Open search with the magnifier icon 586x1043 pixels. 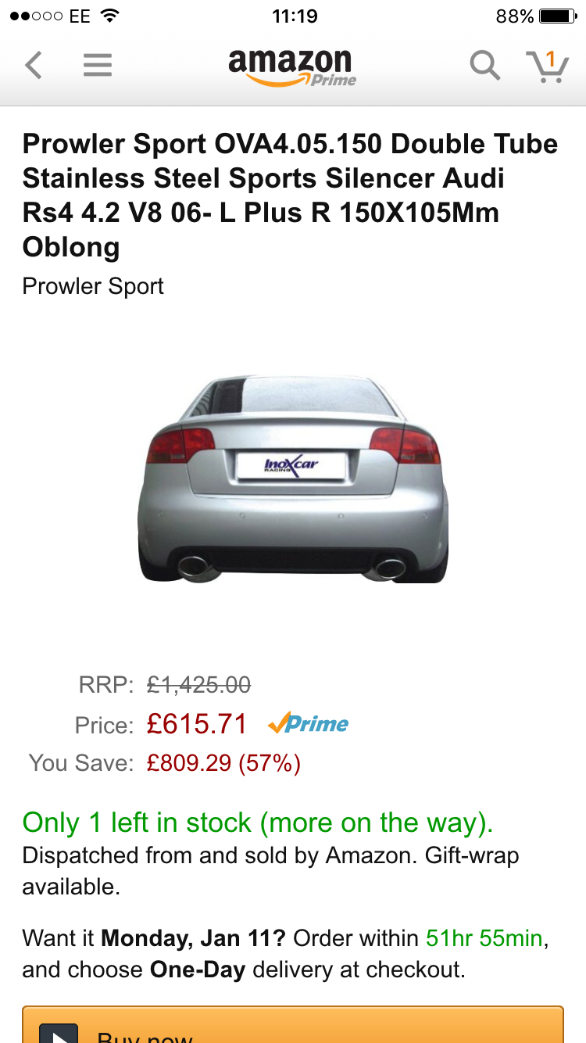coord(484,66)
